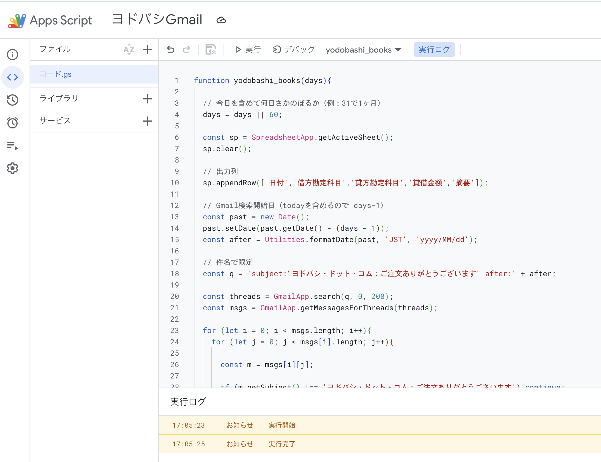This screenshot has width=601, height=462.
Task: Save project with the save icon
Action: 211,50
